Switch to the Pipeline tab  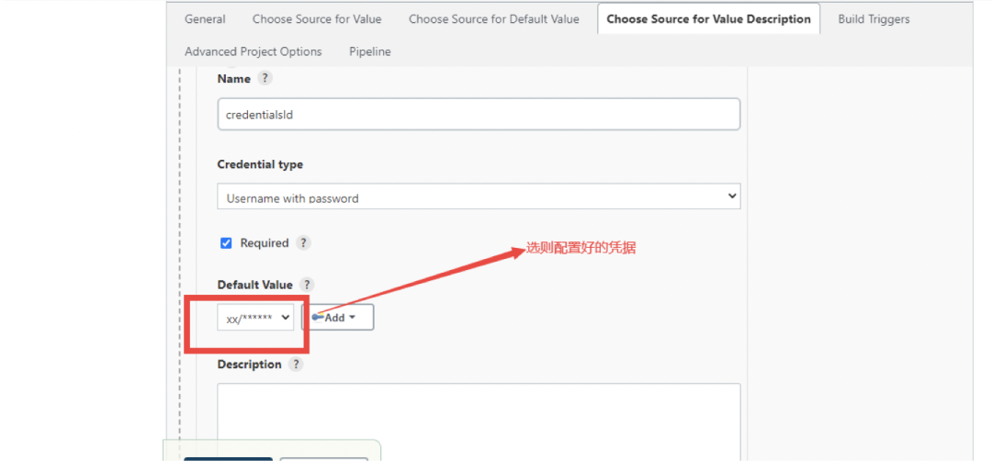tap(370, 52)
